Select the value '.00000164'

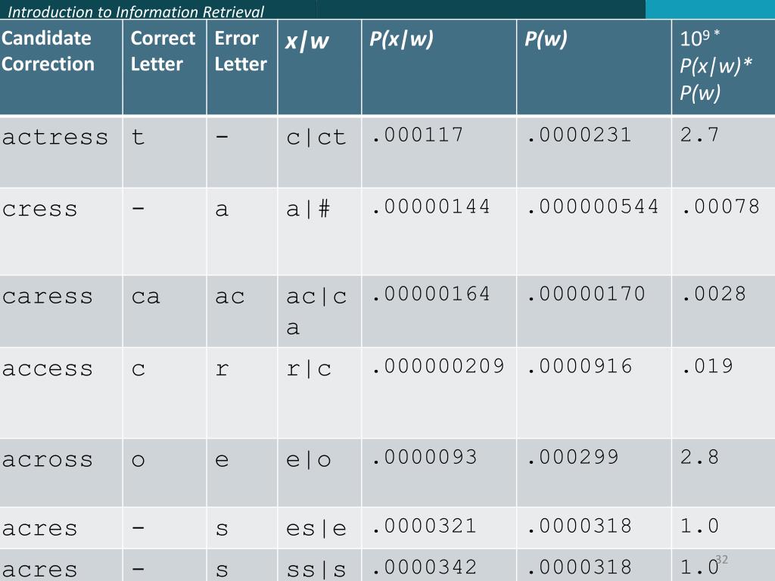(x=431, y=294)
